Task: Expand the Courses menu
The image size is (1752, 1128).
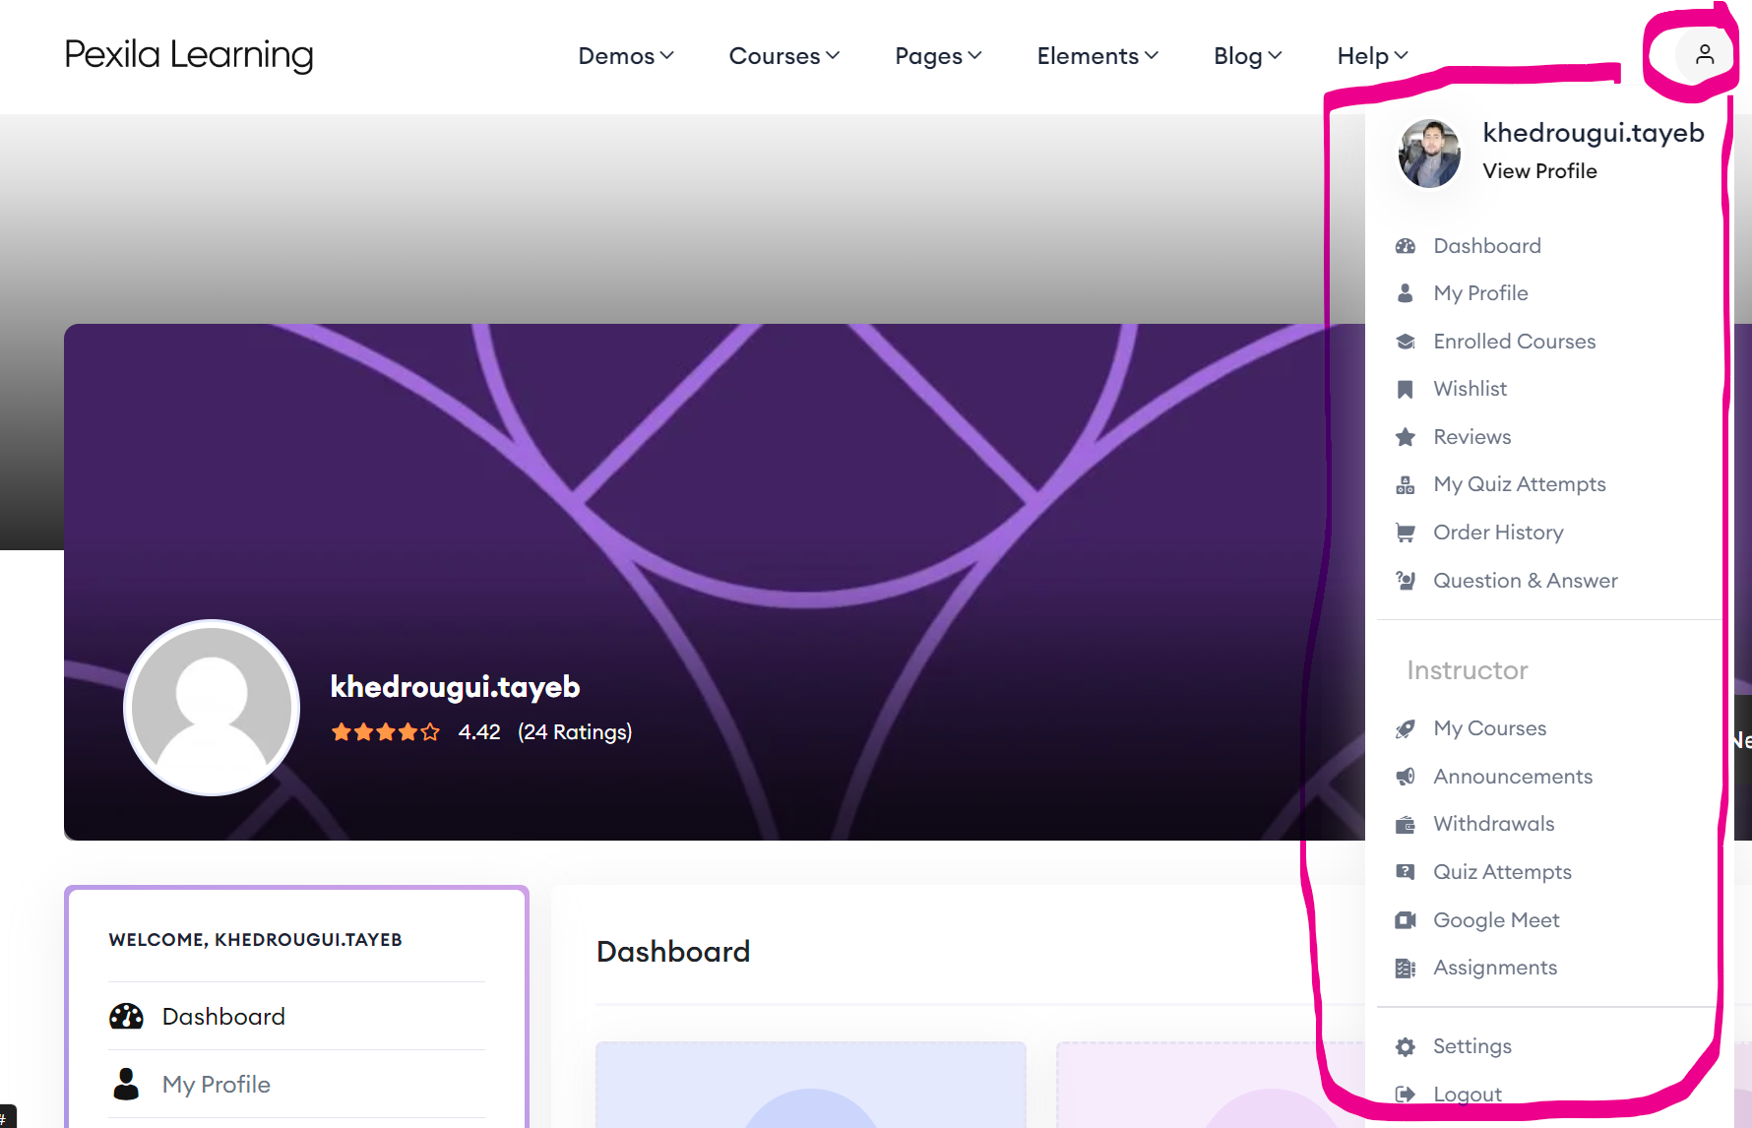Action: tap(784, 56)
